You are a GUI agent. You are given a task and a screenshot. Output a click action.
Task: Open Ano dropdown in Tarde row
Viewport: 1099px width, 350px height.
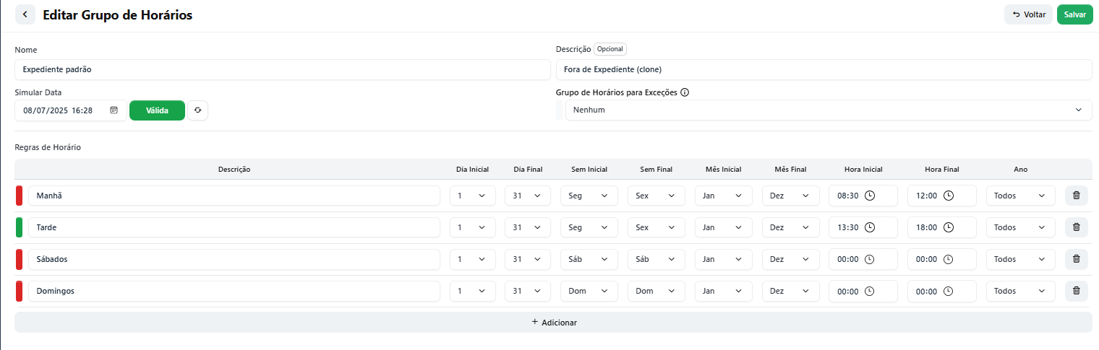coord(1021,227)
